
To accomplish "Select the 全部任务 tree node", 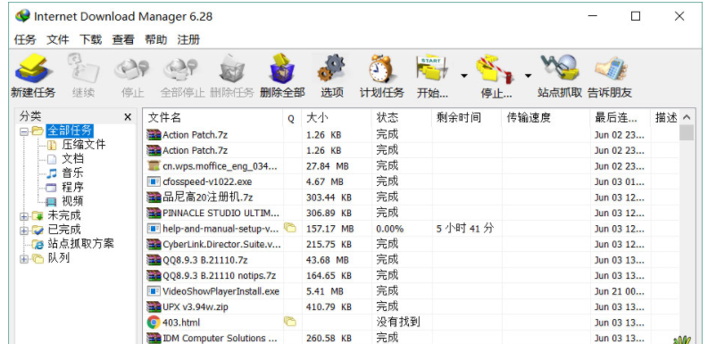I will (70, 130).
